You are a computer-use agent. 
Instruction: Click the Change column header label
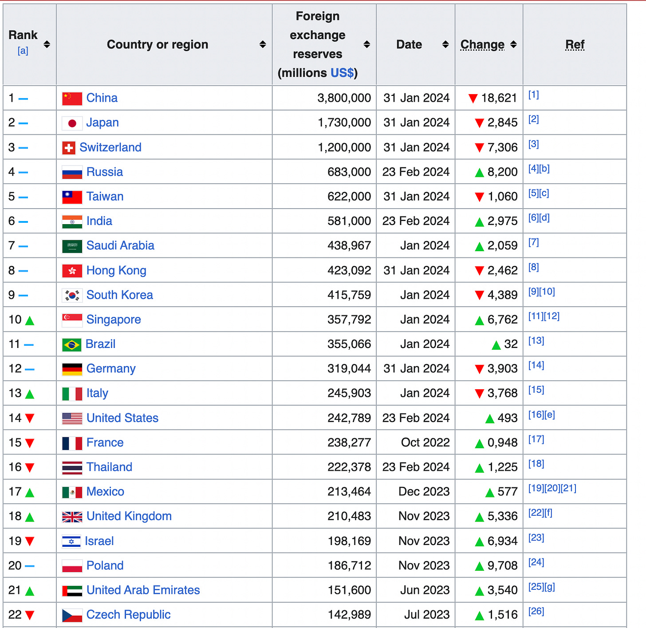click(482, 44)
